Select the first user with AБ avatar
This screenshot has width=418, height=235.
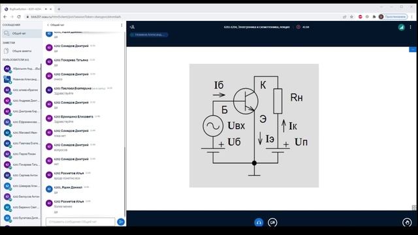point(22,69)
